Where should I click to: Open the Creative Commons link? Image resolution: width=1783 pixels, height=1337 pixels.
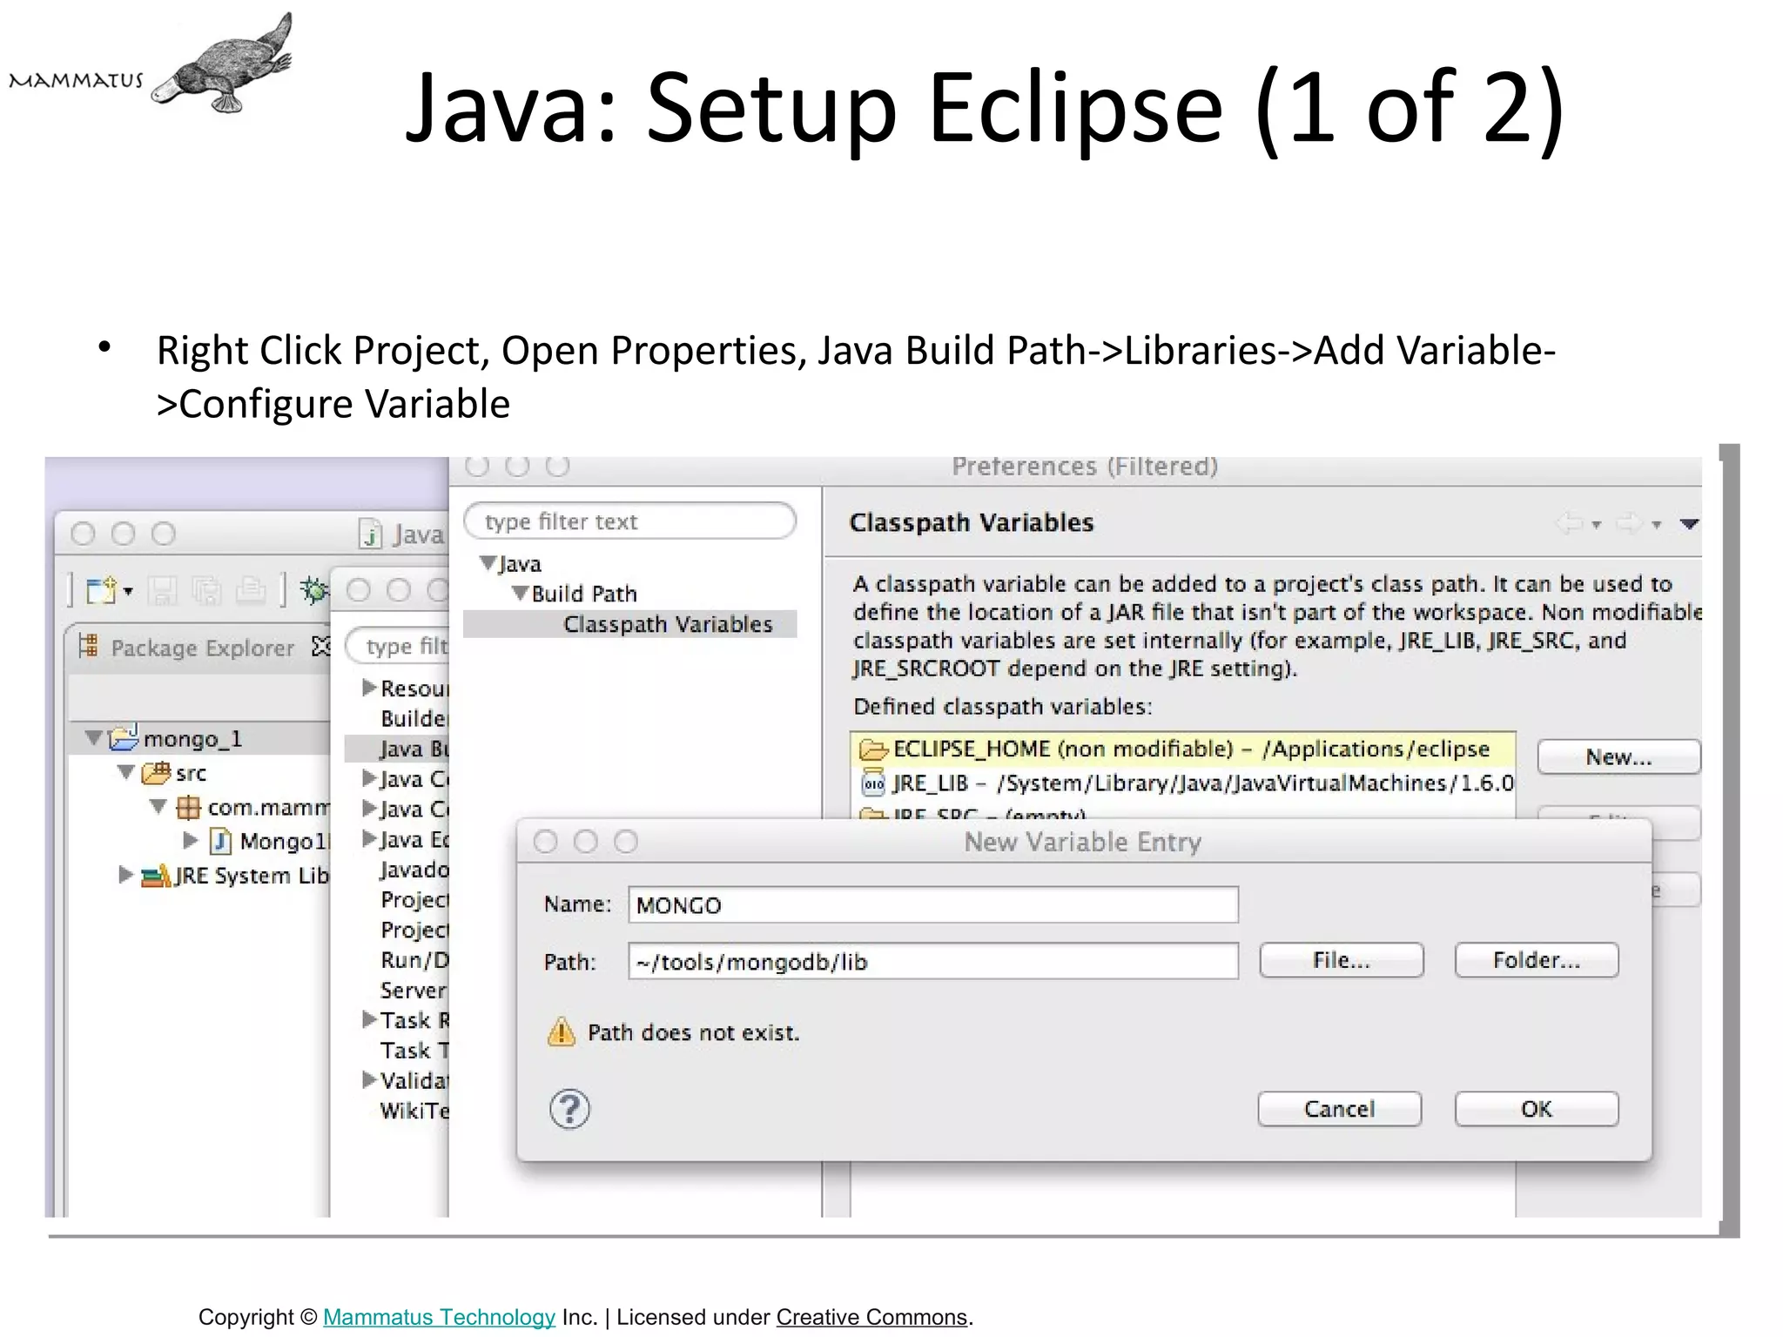point(871,1317)
